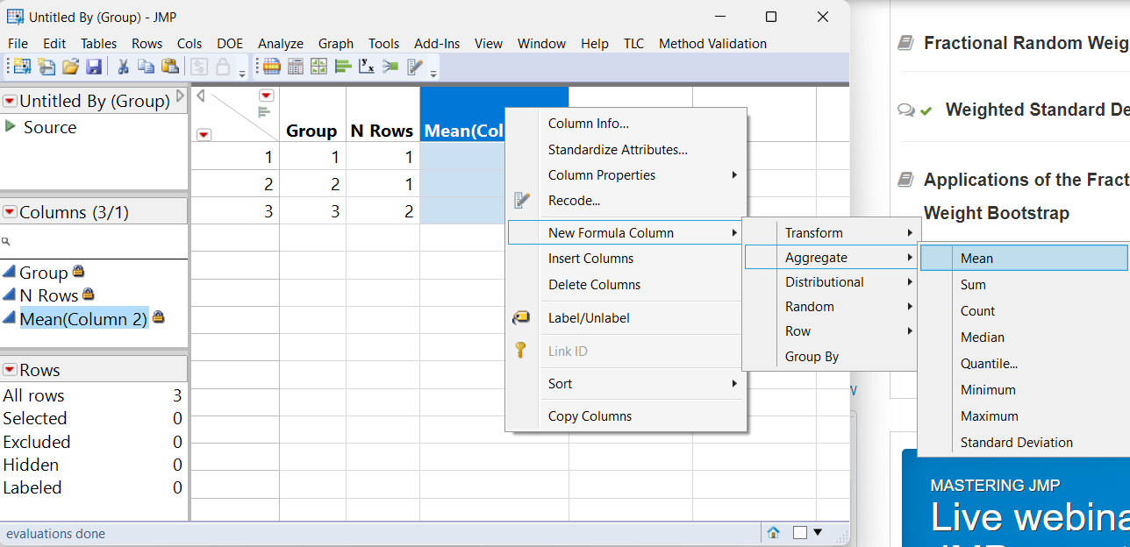Screen dimensions: 1130x547
Task: Open the Untitled By (Group) red triangle menu
Action: point(10,102)
